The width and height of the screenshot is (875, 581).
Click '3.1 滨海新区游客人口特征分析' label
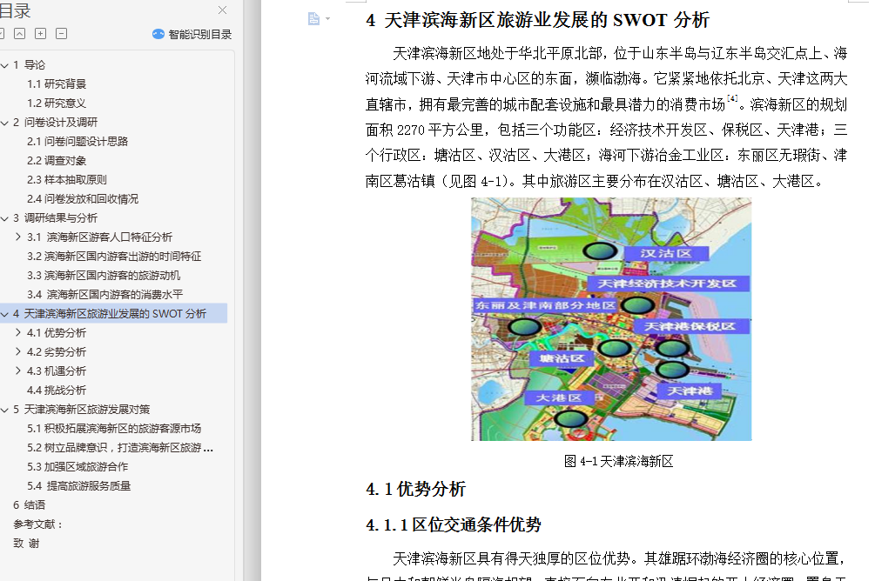click(x=100, y=237)
